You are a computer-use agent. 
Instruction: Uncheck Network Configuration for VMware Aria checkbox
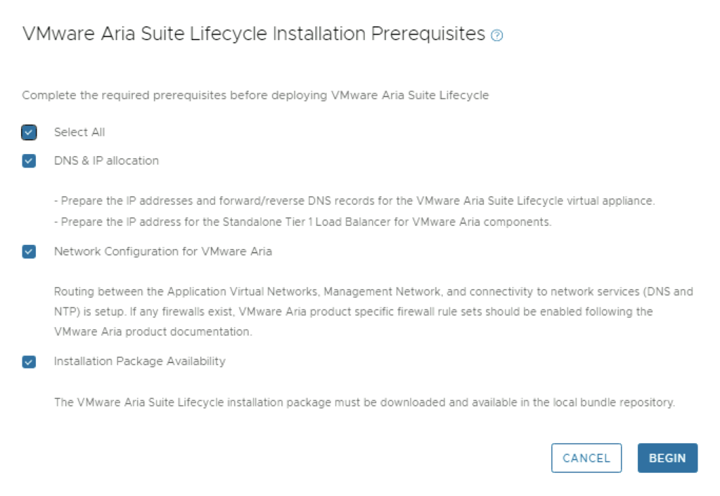coord(29,252)
